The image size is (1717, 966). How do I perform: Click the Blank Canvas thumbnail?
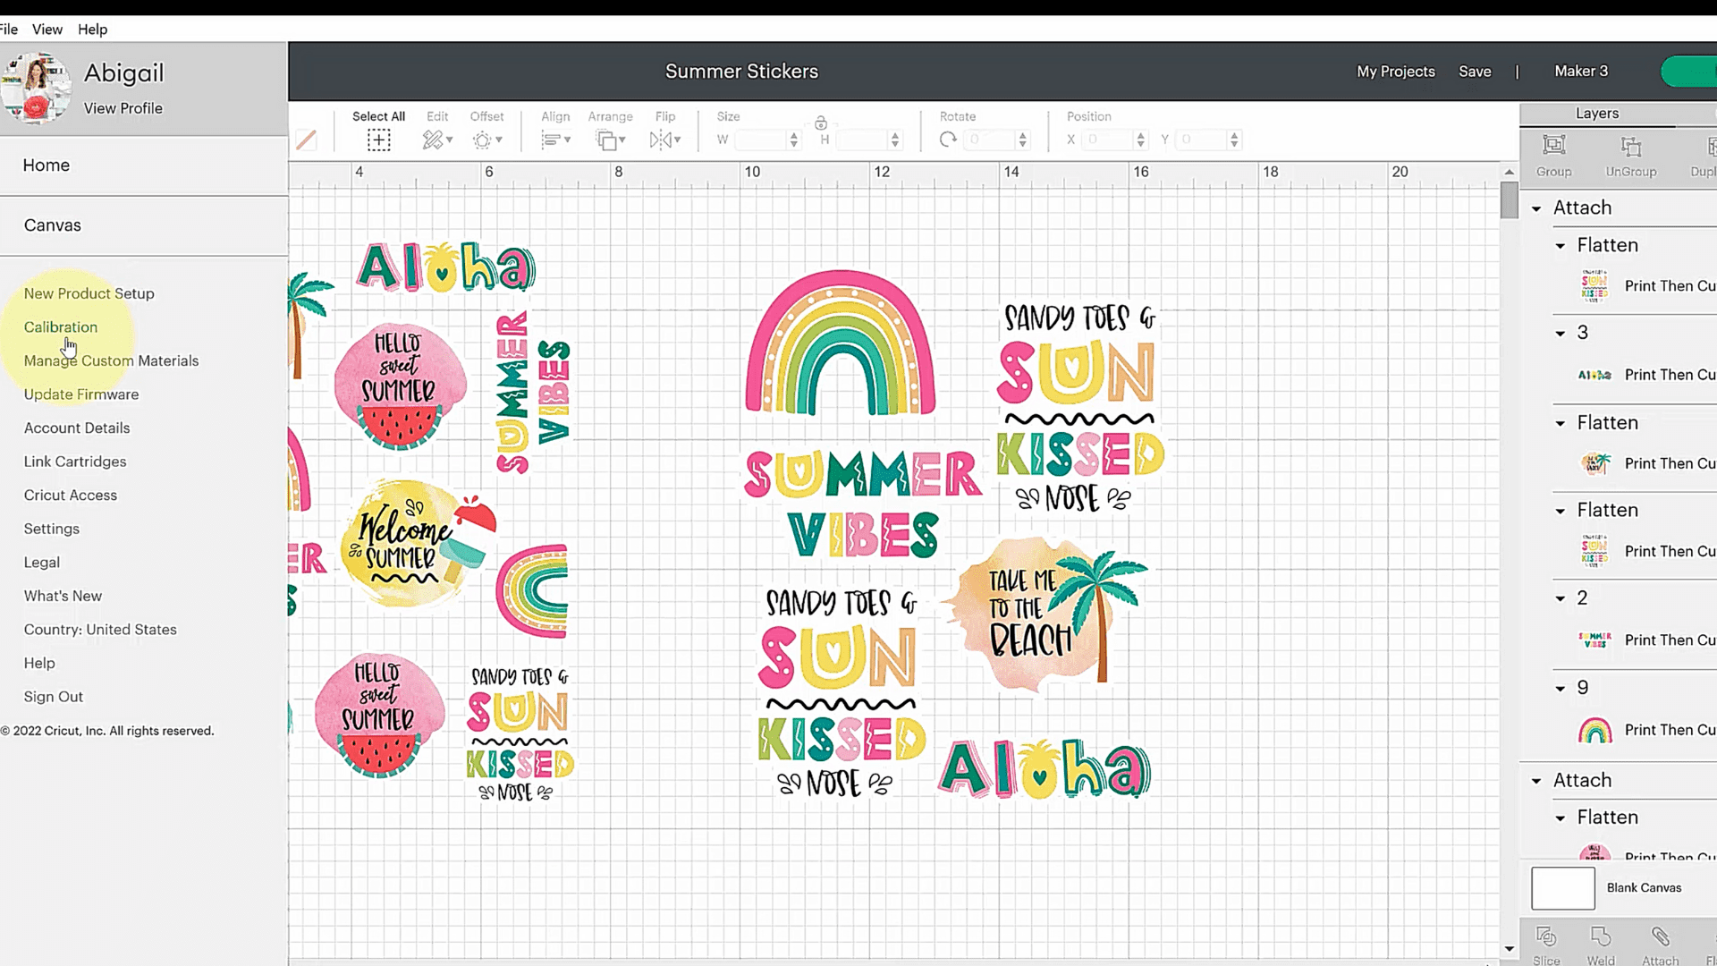1562,888
